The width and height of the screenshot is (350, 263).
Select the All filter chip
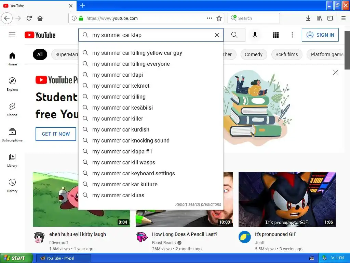point(40,54)
